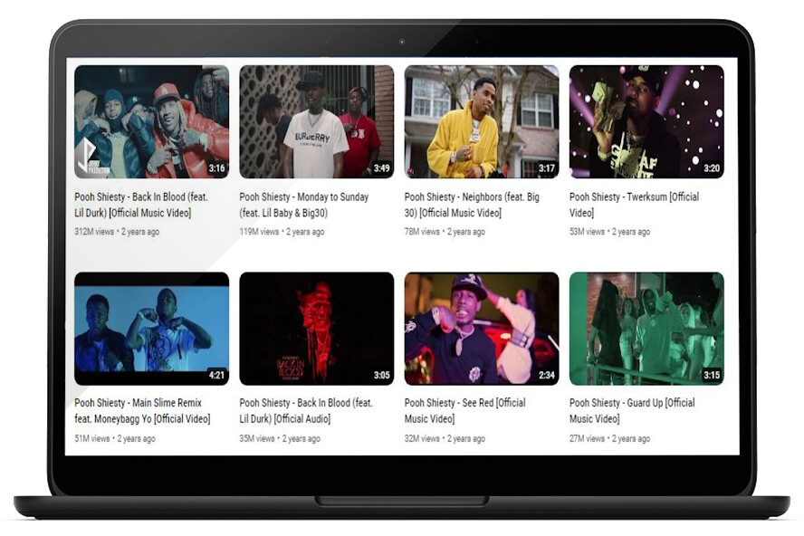Open the 'Main Slime Remix feat. Moneybagg Yo' title
Viewport: 804px width, 536px height.
click(142, 411)
